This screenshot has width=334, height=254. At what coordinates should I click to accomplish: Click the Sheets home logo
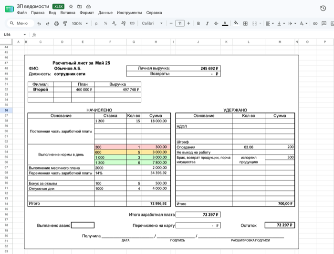(x=9, y=9)
